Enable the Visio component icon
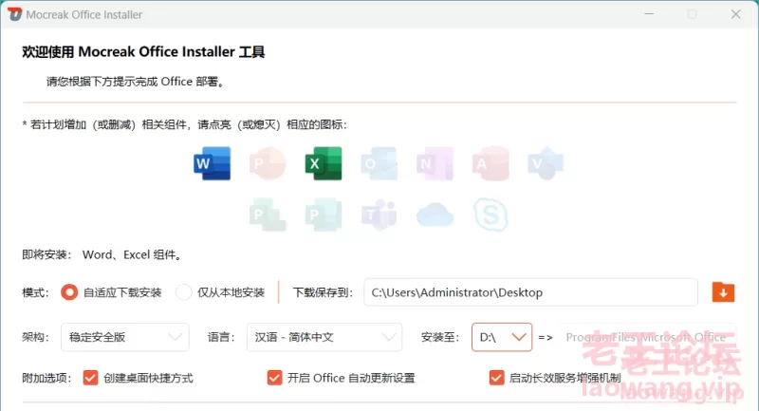 click(546, 163)
